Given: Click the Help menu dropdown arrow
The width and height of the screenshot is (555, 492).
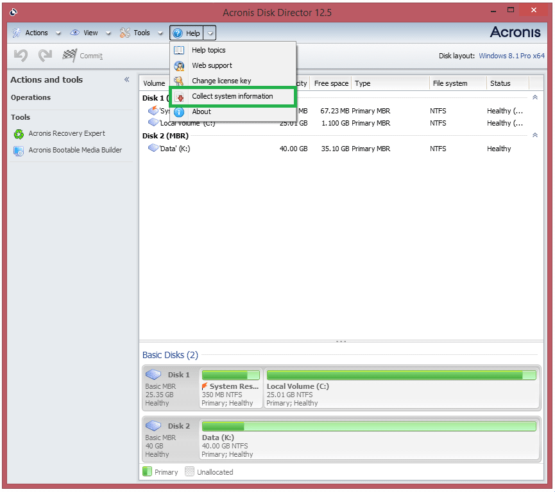Looking at the screenshot, I should pyautogui.click(x=210, y=33).
